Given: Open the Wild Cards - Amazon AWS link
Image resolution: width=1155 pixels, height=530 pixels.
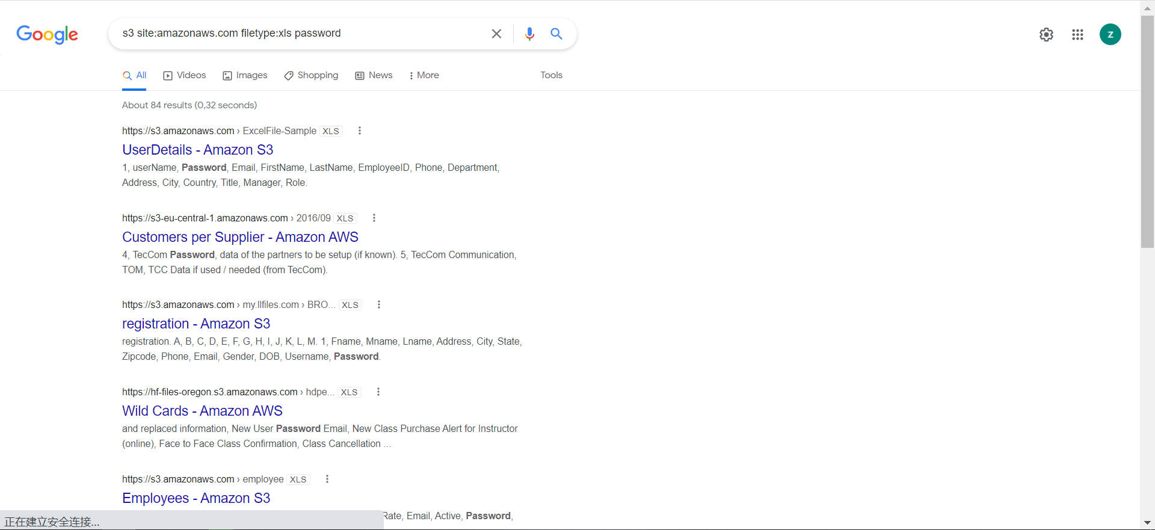Looking at the screenshot, I should point(202,411).
